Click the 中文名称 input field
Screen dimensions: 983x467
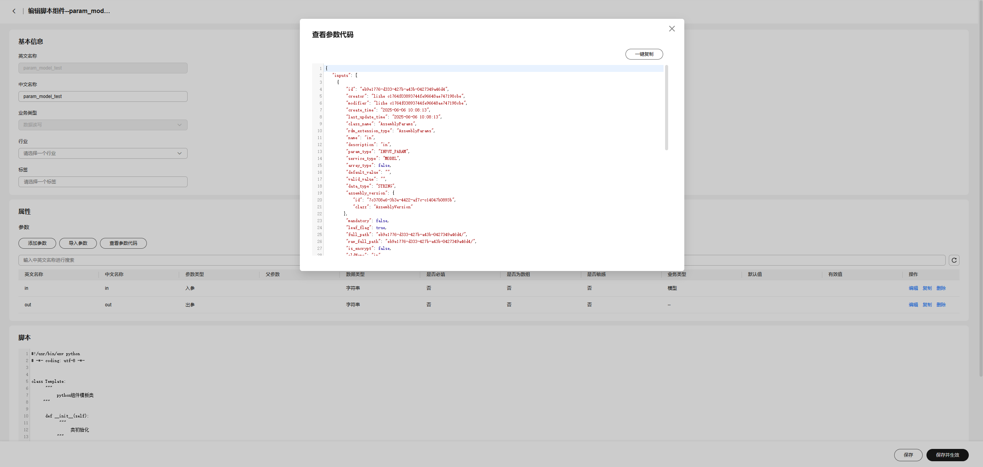103,96
